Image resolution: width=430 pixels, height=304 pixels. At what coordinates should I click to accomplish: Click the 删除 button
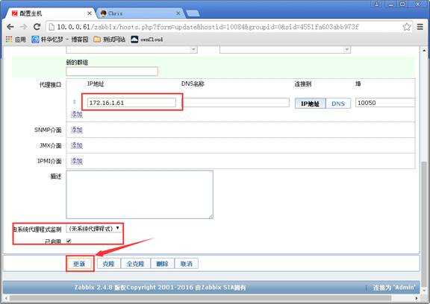(x=162, y=264)
